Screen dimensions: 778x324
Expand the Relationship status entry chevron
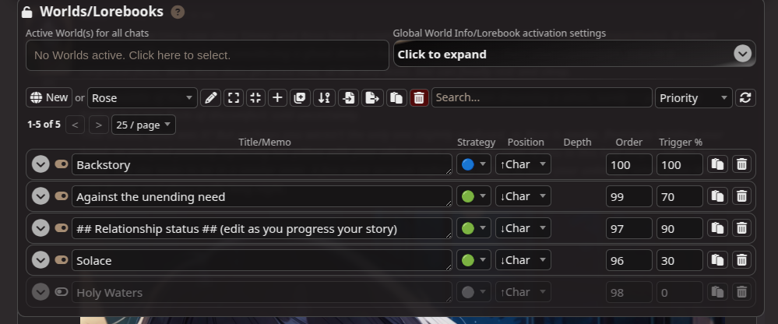(40, 227)
